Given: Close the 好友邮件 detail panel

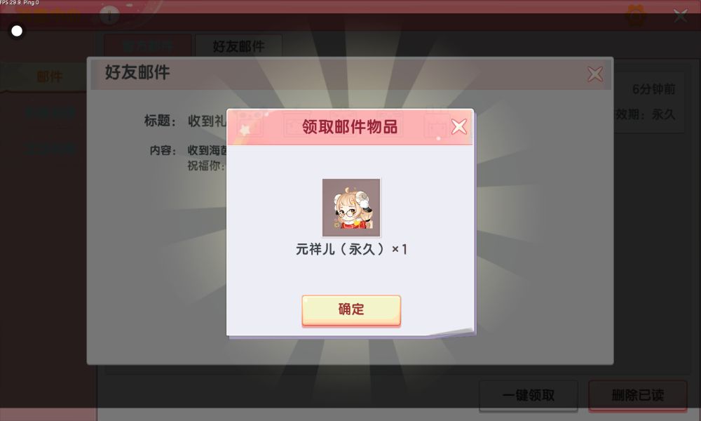Looking at the screenshot, I should tap(595, 74).
